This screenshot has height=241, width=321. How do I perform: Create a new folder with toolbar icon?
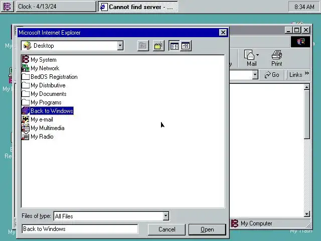click(x=158, y=46)
